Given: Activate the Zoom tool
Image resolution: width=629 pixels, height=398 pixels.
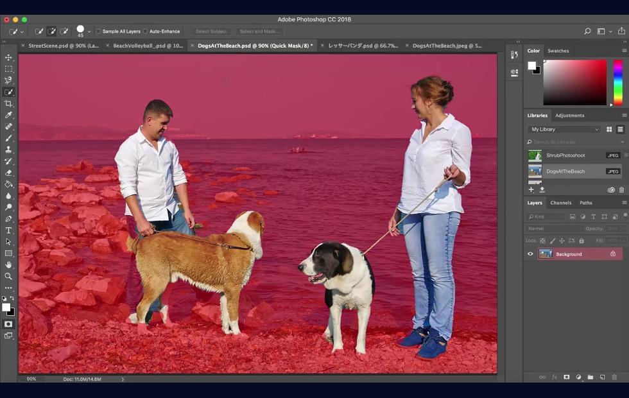Looking at the screenshot, I should coord(8,277).
